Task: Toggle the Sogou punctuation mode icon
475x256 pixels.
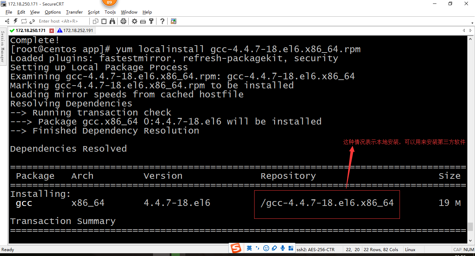Action: point(258,248)
